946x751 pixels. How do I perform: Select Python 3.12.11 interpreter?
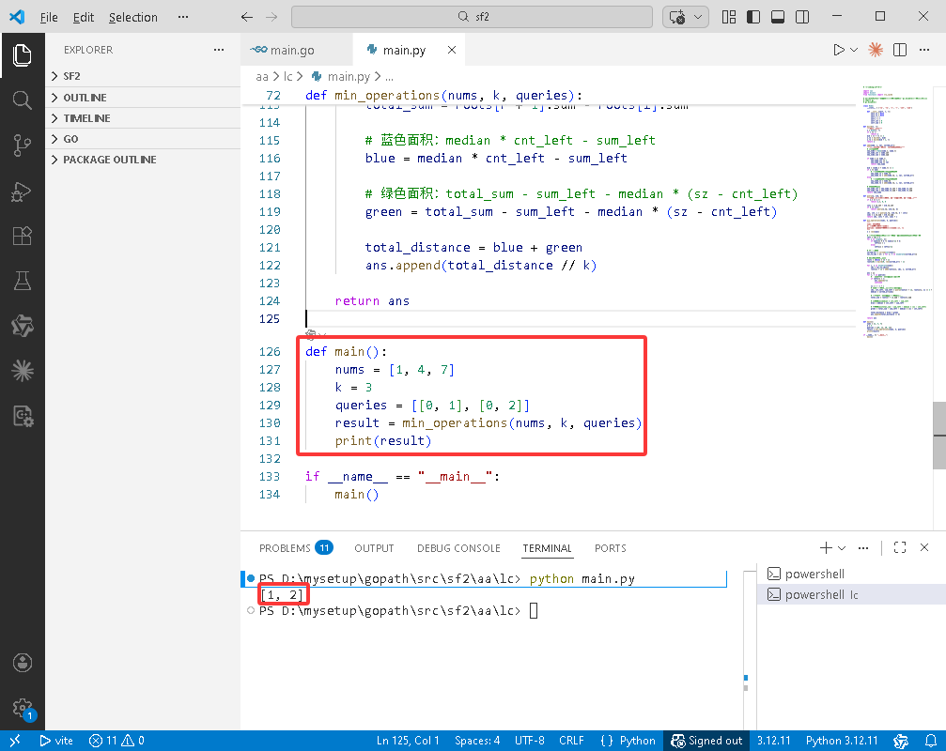point(842,741)
